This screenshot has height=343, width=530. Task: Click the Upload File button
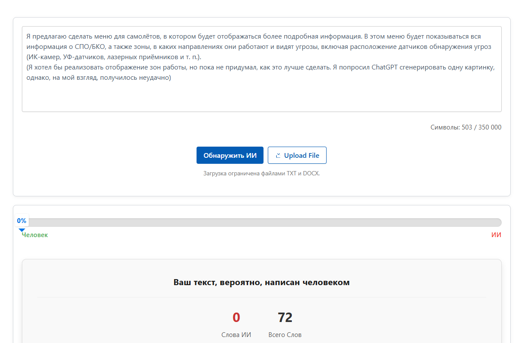tap(297, 156)
